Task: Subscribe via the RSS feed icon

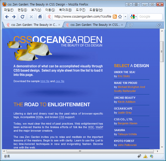Action: coord(115,17)
